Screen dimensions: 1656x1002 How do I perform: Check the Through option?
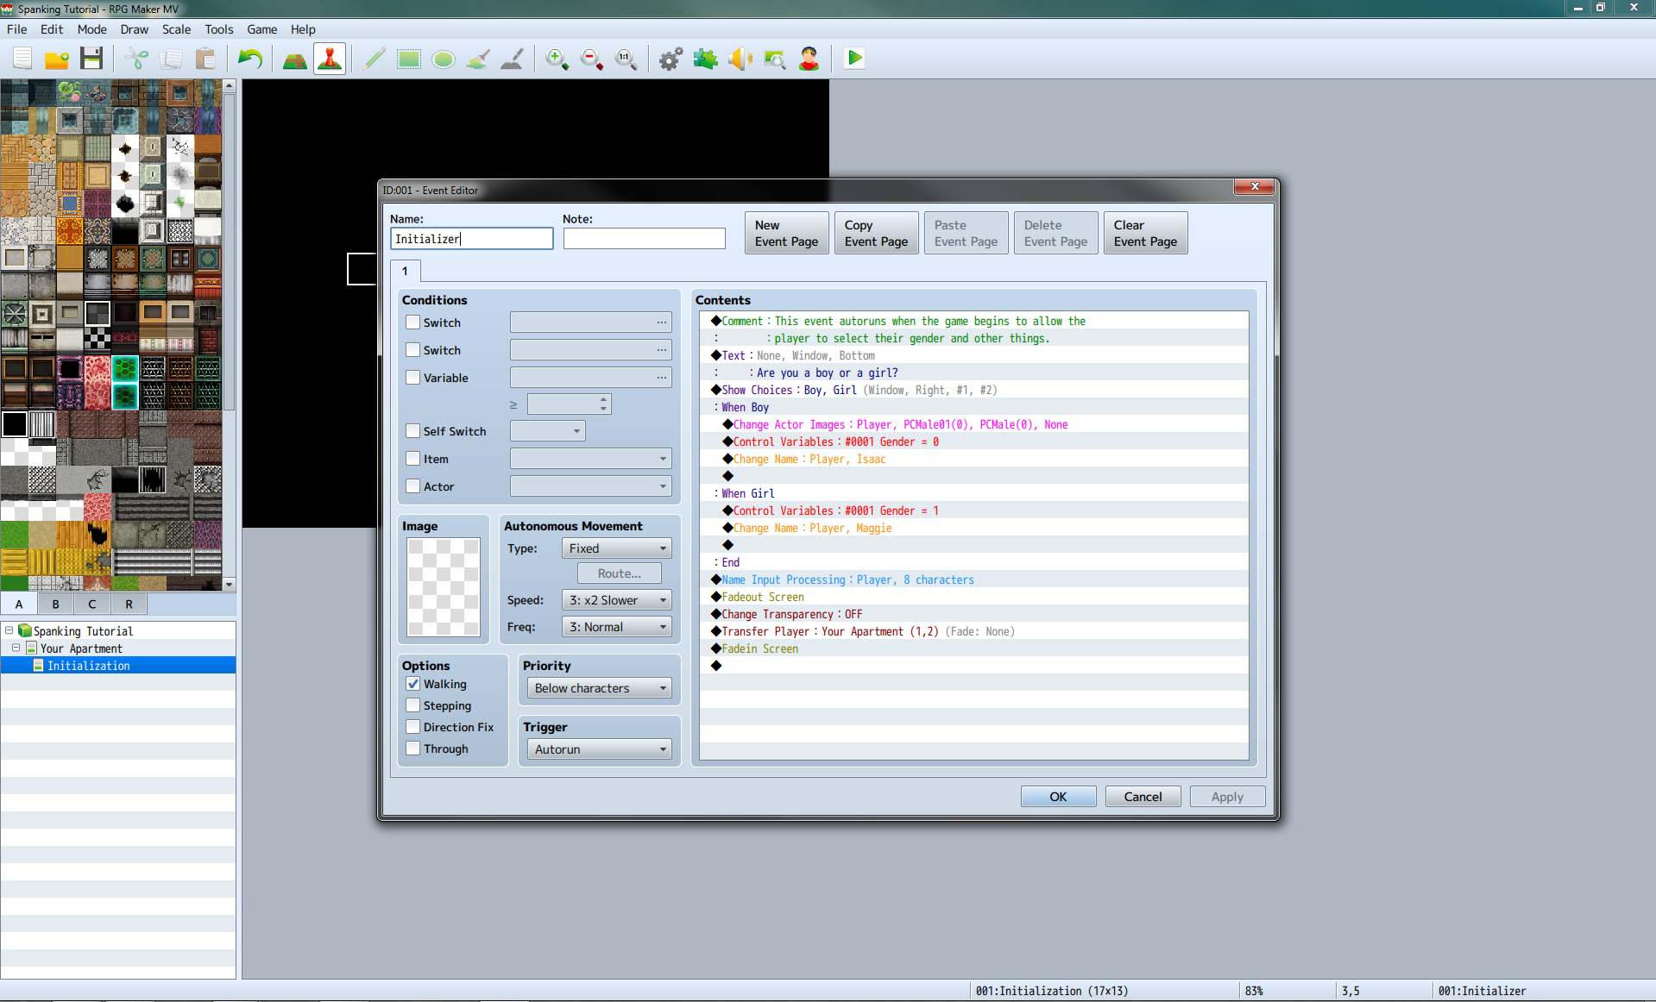pos(413,748)
